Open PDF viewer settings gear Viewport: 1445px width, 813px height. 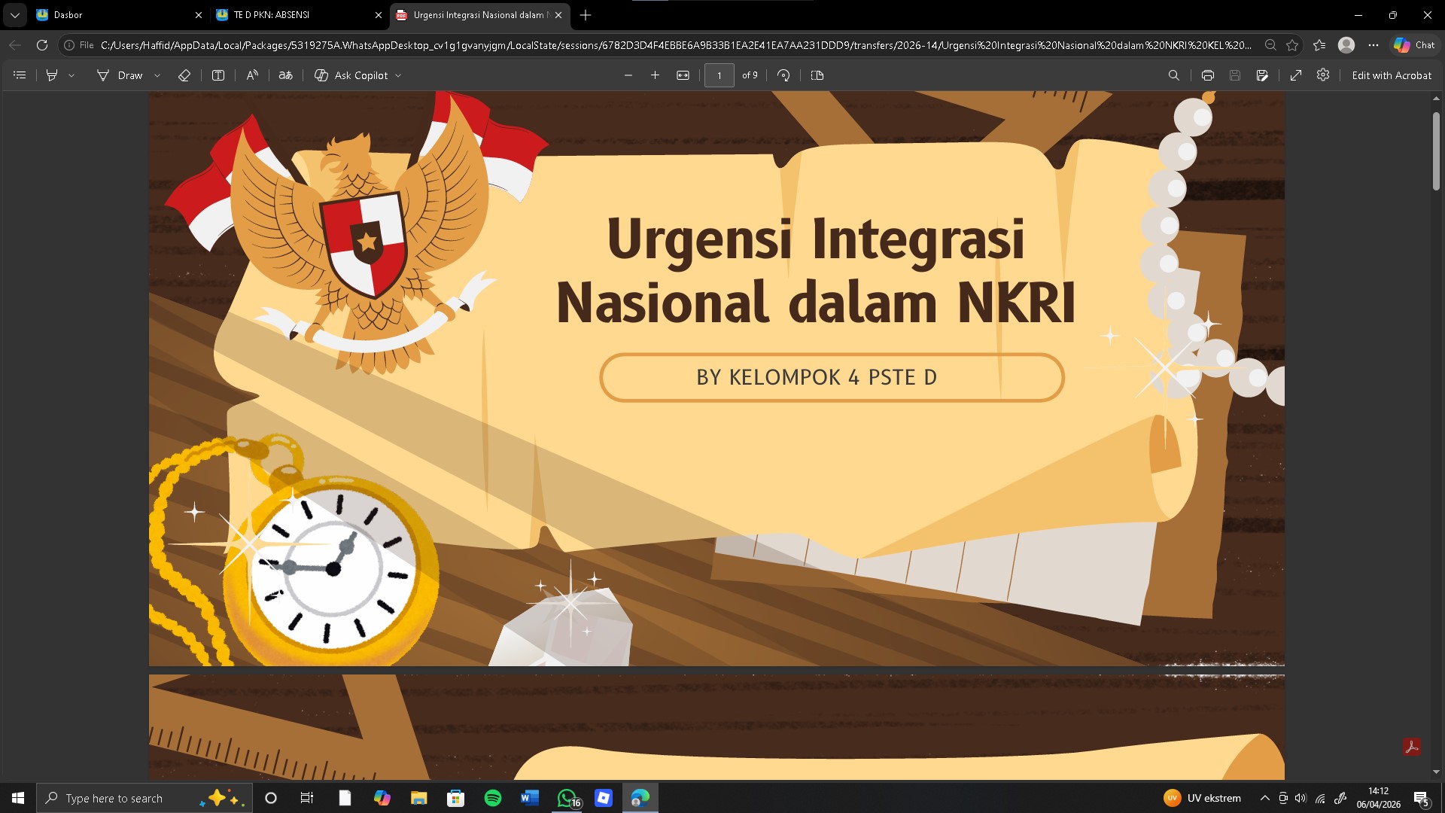click(x=1323, y=75)
